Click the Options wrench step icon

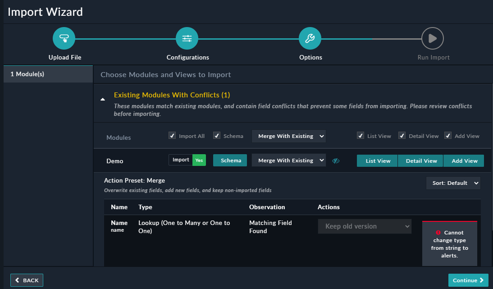point(310,38)
